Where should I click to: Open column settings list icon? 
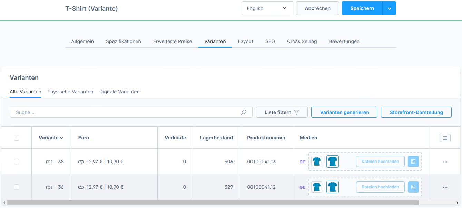point(445,138)
